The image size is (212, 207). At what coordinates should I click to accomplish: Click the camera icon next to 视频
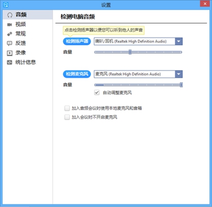[x=9, y=25]
